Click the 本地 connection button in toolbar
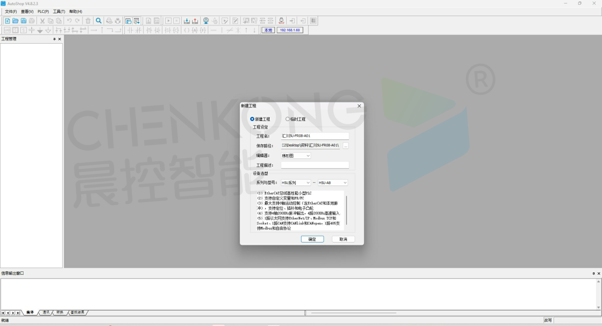This screenshot has height=326, width=602. point(268,30)
